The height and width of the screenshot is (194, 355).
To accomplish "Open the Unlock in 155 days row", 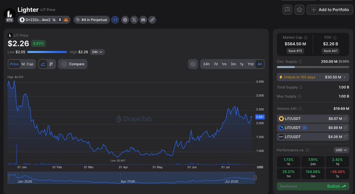I will coord(313,77).
